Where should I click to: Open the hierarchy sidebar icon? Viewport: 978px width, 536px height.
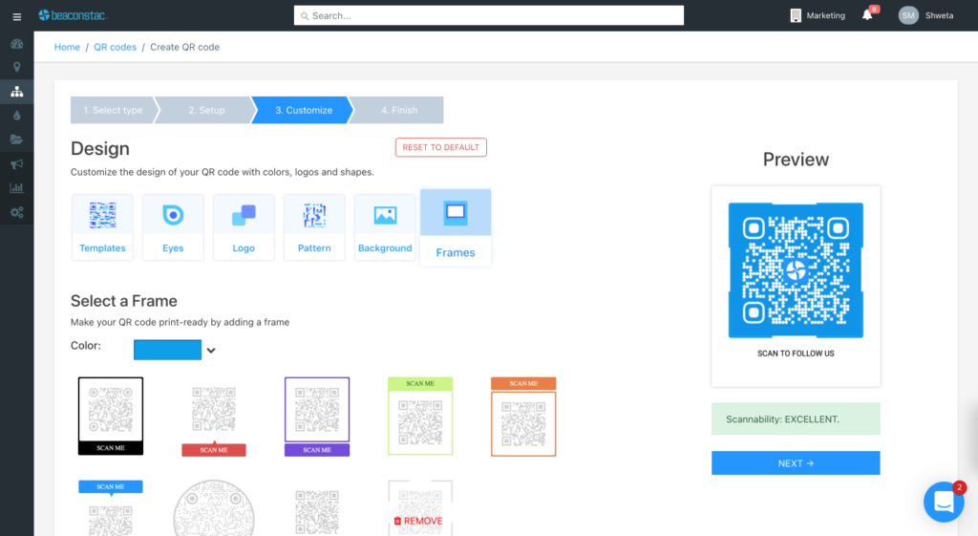[x=17, y=92]
